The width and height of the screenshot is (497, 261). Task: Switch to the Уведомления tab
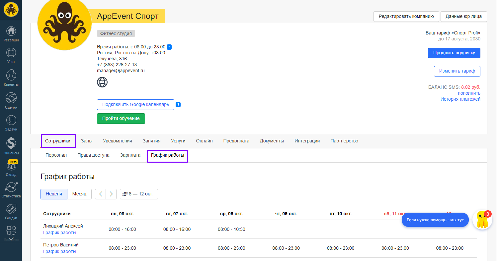point(118,141)
